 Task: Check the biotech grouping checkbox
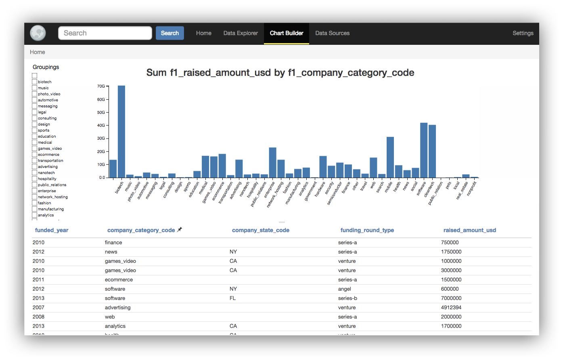tap(35, 82)
